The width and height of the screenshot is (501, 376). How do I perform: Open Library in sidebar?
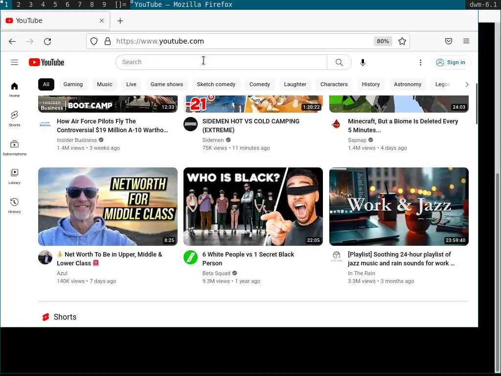(14, 176)
